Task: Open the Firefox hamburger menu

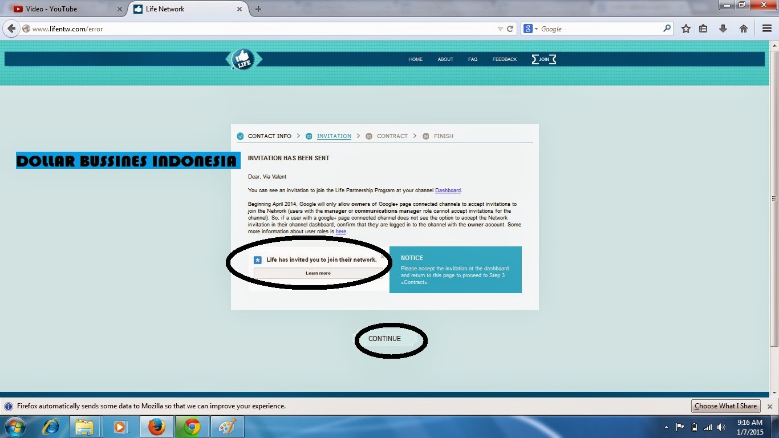Action: 767,29
